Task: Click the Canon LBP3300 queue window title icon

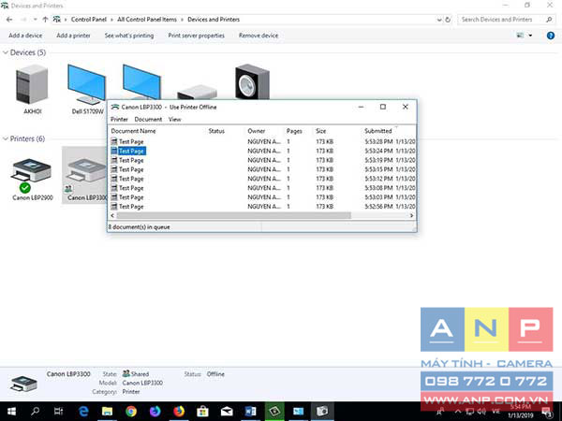Action: 114,107
